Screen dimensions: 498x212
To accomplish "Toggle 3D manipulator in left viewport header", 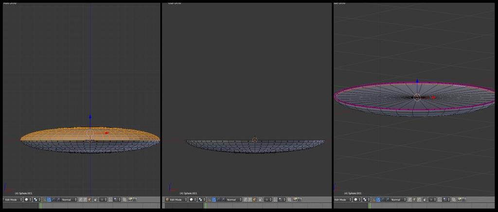I will point(44,200).
